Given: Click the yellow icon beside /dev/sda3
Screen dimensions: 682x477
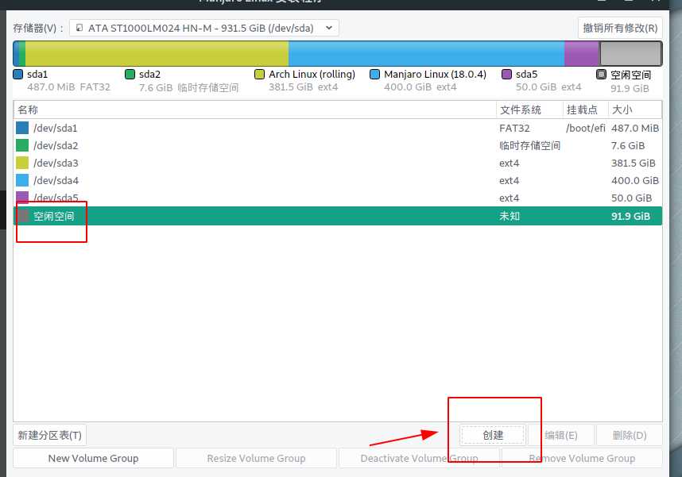Looking at the screenshot, I should (x=22, y=163).
